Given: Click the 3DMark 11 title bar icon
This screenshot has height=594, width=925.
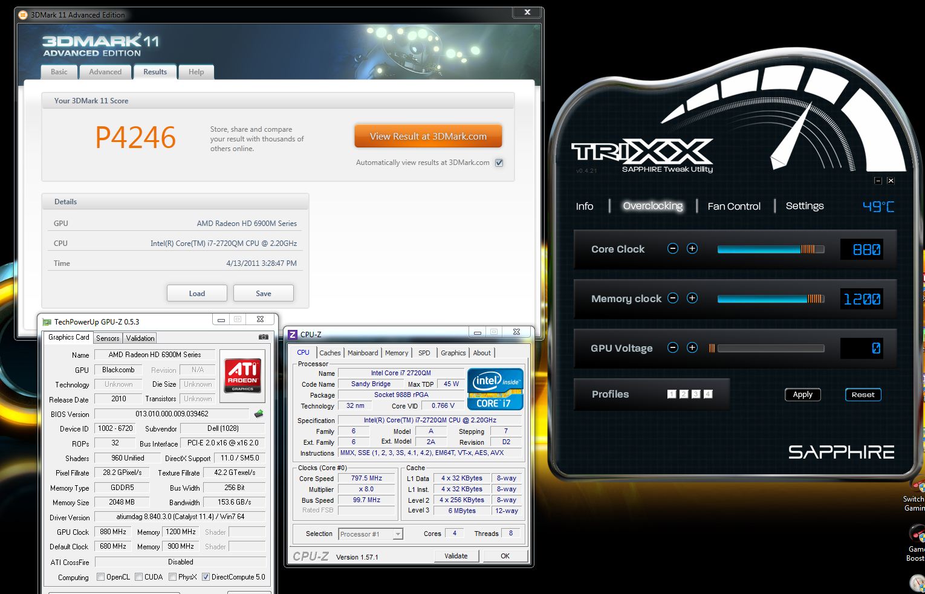Looking at the screenshot, I should point(23,15).
